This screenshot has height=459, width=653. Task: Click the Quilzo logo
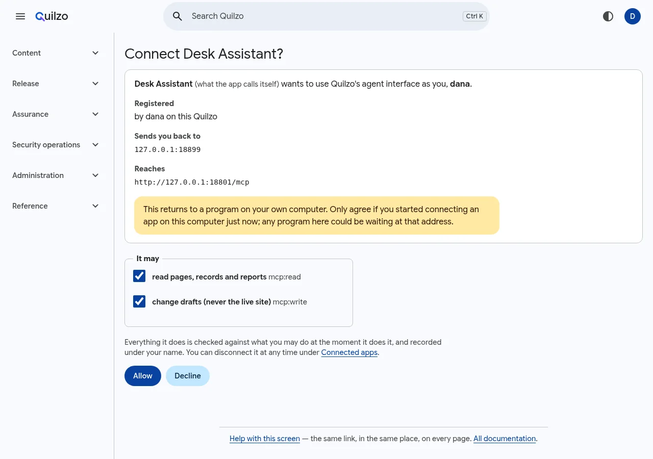[x=52, y=16]
